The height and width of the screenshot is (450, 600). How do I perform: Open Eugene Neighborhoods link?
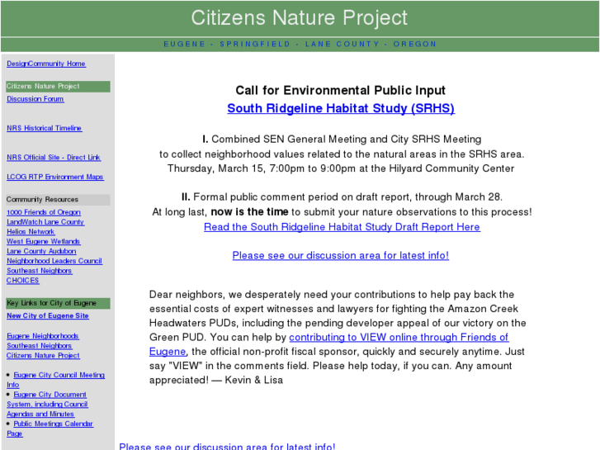[x=42, y=336]
